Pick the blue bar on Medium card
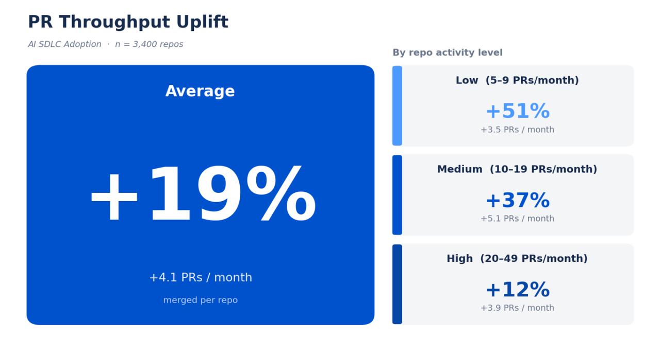 coord(397,195)
